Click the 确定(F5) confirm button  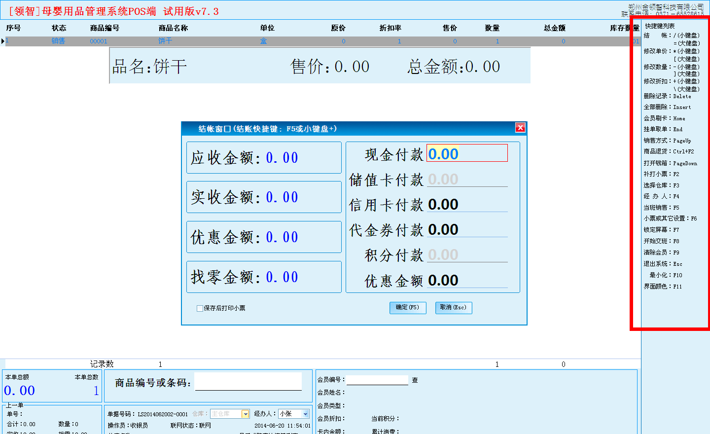407,308
